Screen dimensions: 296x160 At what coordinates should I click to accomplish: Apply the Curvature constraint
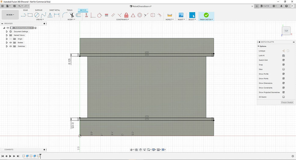click(x=160, y=15)
